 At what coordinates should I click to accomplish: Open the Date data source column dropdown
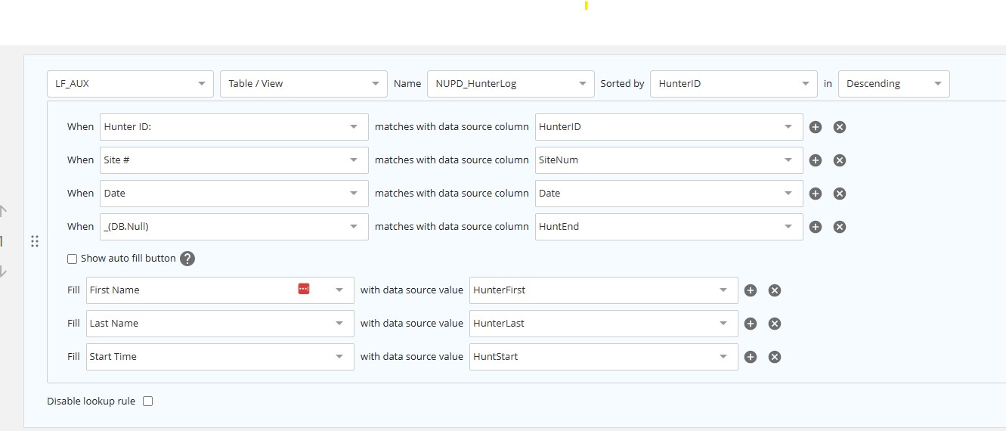(x=669, y=194)
